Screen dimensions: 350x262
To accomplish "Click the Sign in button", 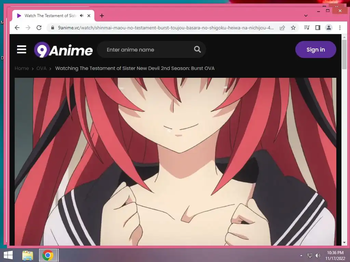I will click(x=315, y=49).
